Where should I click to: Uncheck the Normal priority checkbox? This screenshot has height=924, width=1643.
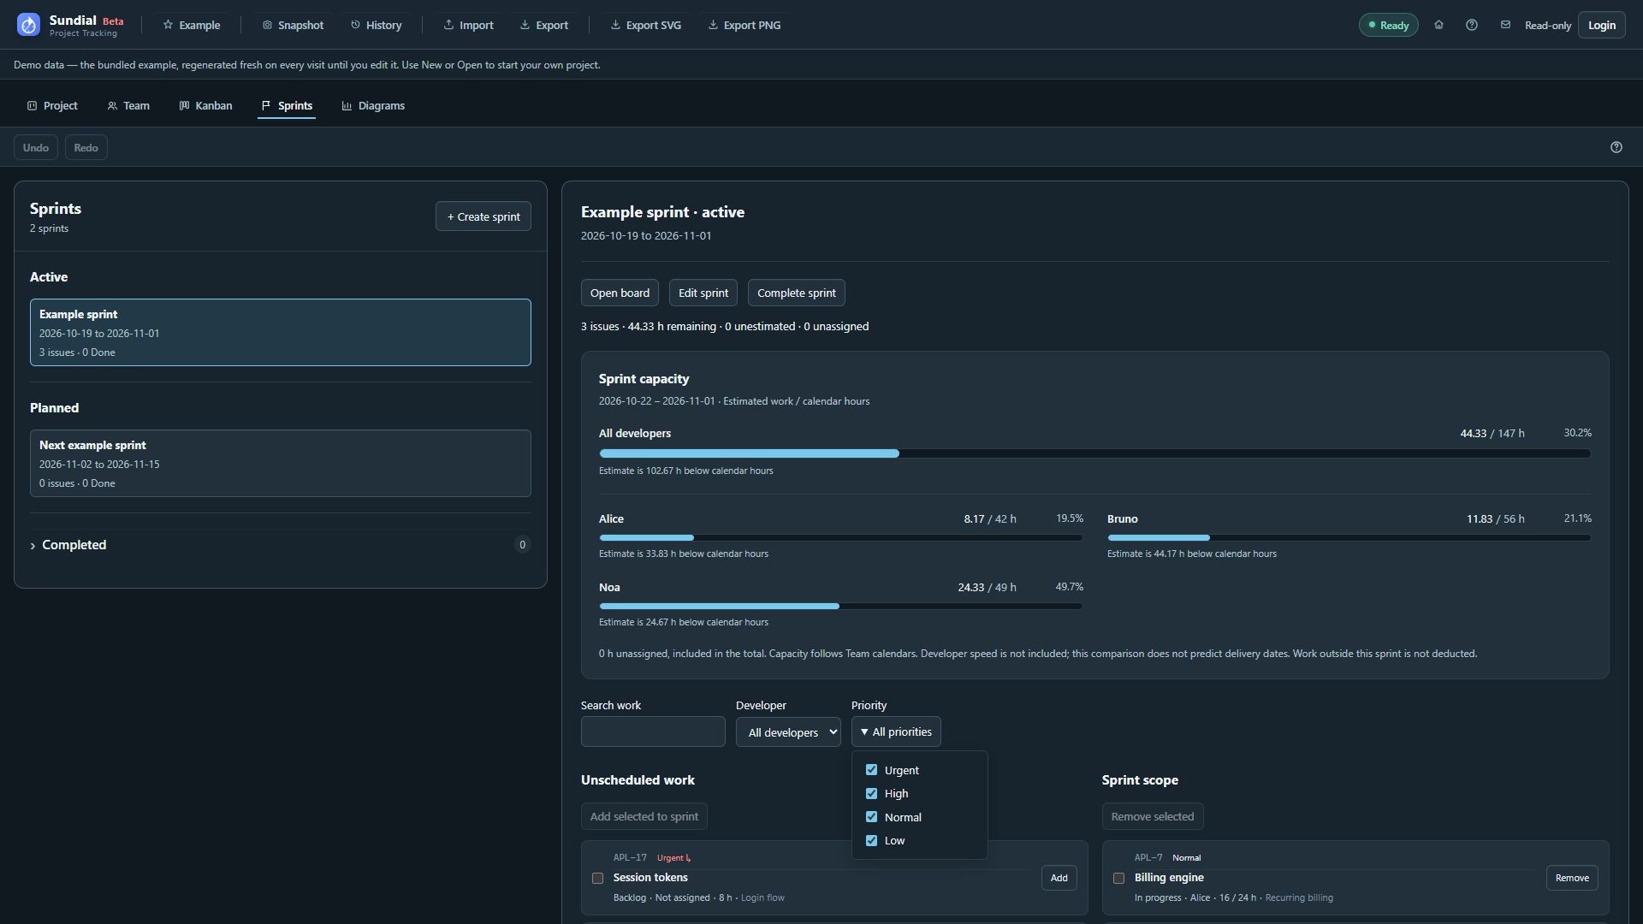click(x=871, y=817)
